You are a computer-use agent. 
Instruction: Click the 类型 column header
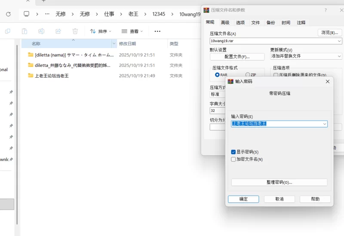pos(184,44)
